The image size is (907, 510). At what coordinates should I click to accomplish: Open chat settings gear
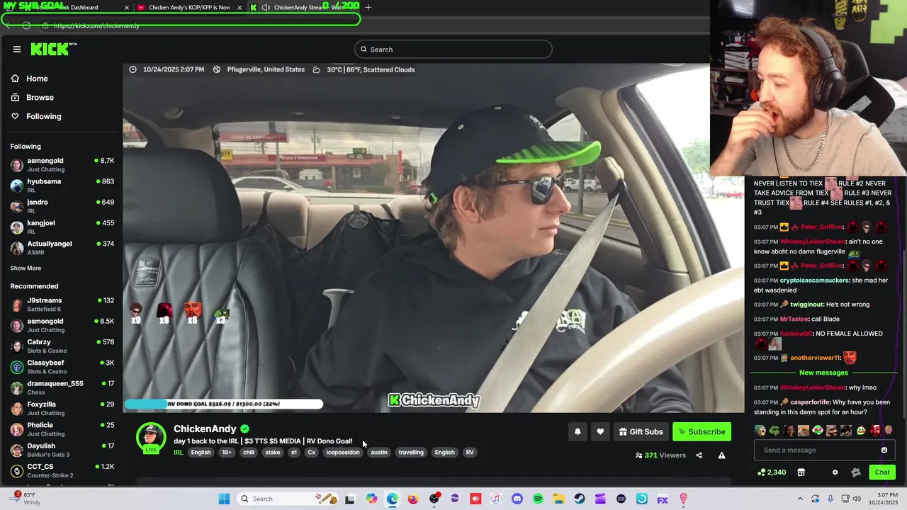click(x=835, y=472)
